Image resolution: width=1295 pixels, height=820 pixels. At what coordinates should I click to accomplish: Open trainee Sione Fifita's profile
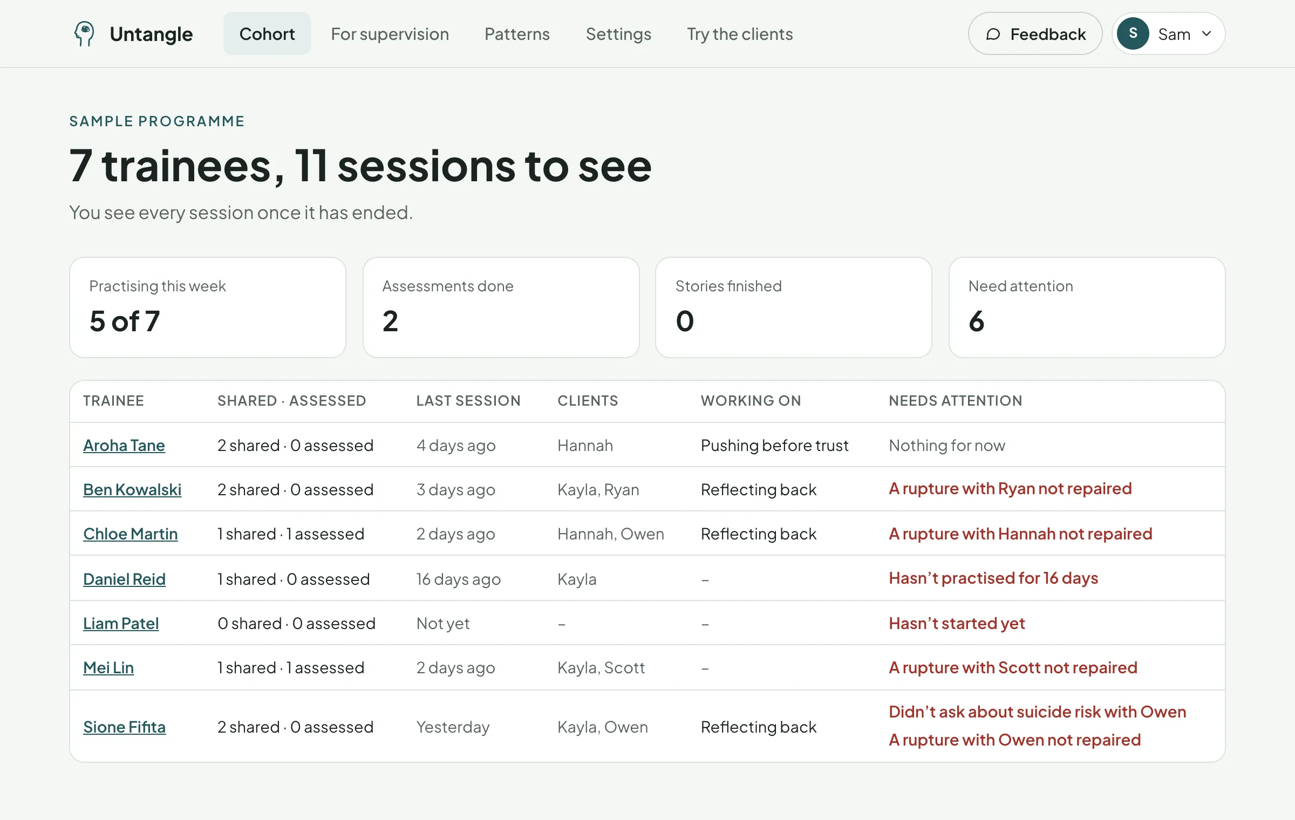124,727
